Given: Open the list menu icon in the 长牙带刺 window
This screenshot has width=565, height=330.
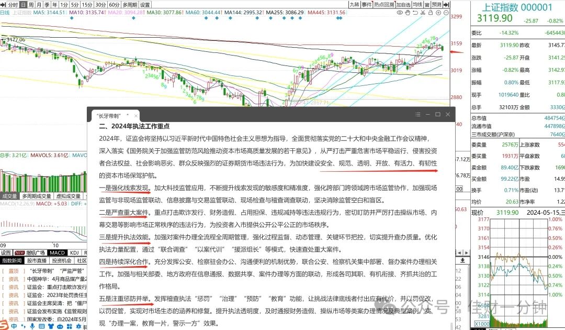Looking at the screenshot, I should 418,114.
